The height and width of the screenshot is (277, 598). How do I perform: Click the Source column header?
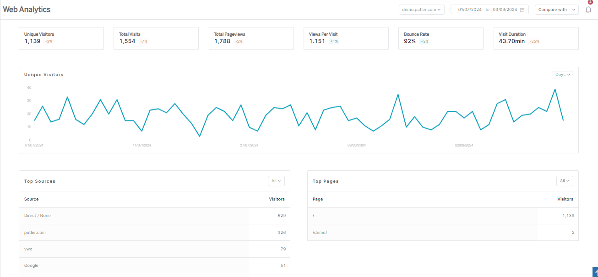(x=32, y=199)
